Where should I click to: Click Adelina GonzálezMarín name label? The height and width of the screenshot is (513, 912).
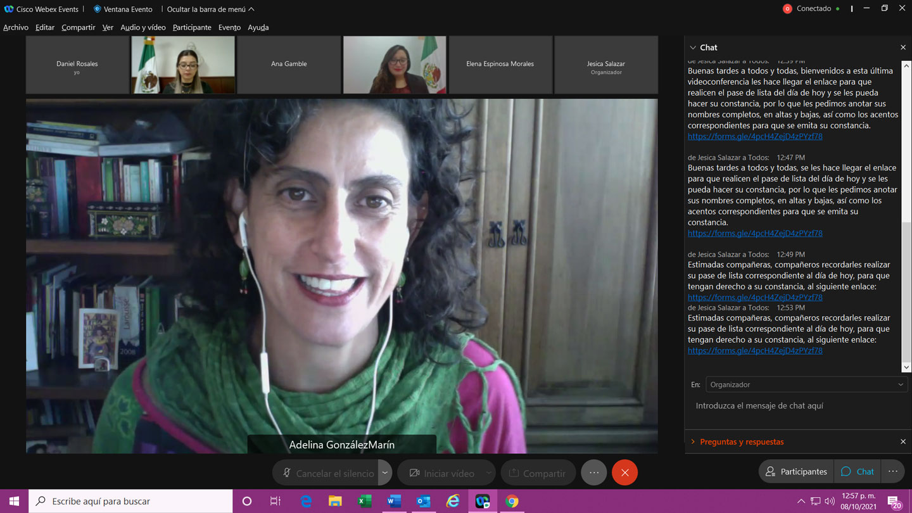click(x=342, y=445)
